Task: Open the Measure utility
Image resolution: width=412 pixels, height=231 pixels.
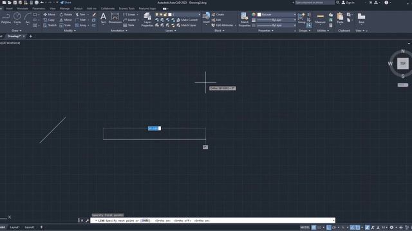Action: coord(321,19)
